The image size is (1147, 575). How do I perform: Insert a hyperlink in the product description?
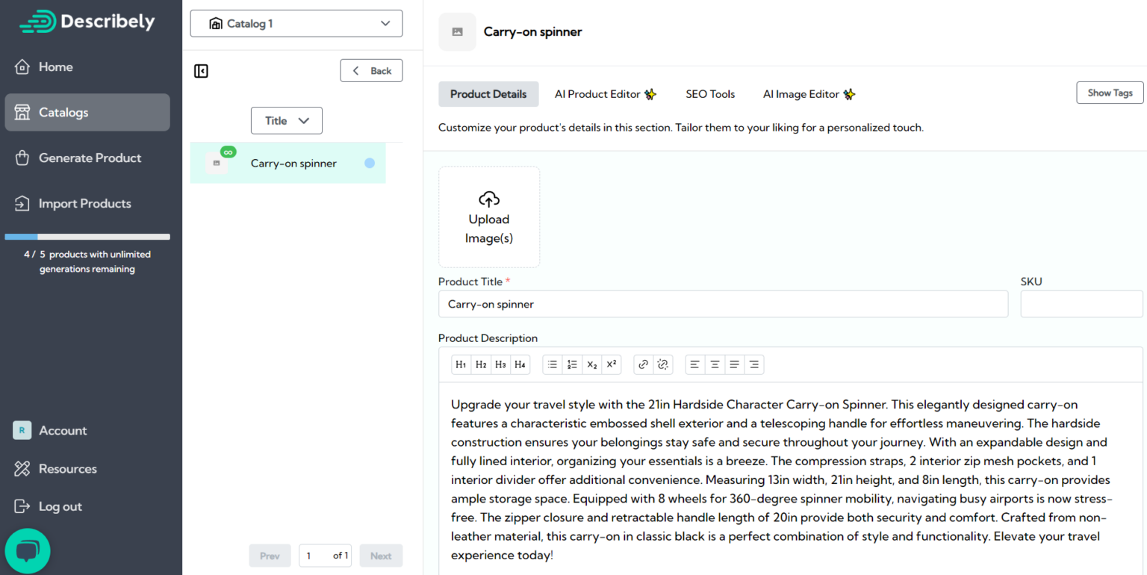[x=643, y=364]
